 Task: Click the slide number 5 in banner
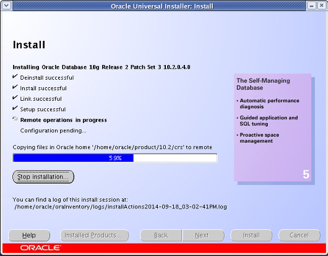click(306, 174)
